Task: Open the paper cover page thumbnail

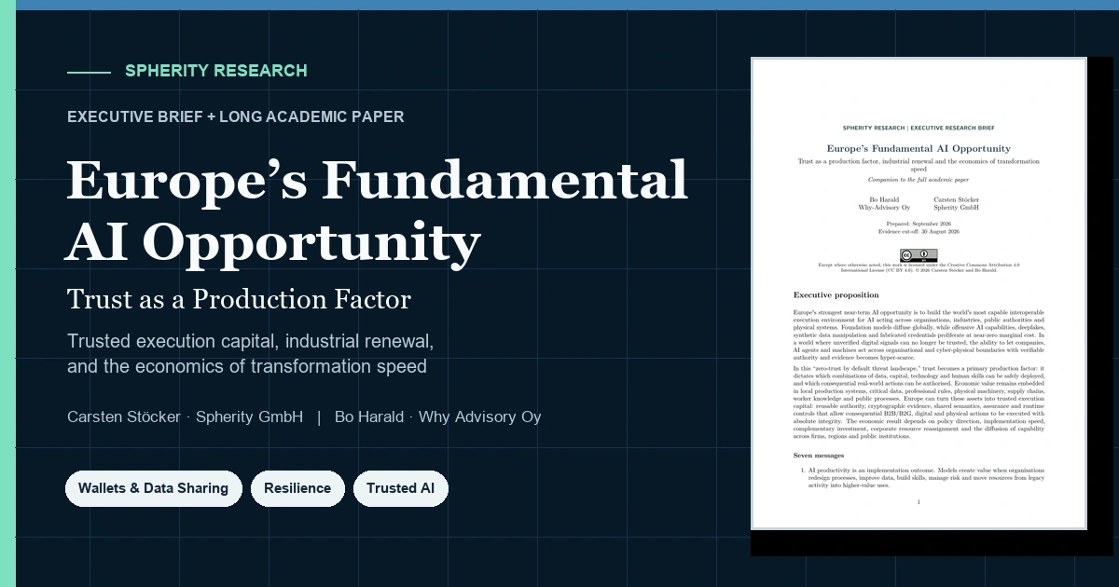Action: tap(919, 293)
